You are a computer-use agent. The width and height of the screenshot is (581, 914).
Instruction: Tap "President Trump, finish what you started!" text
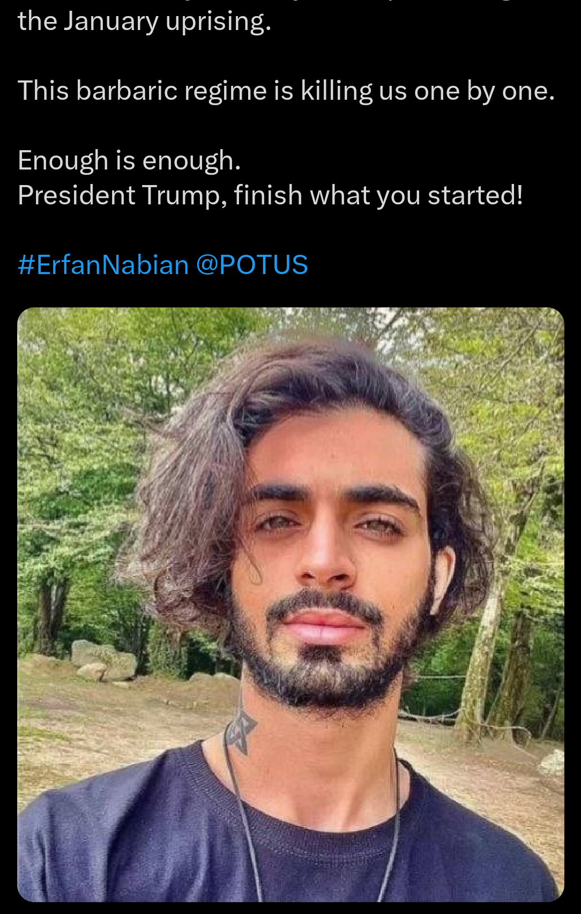(x=270, y=195)
